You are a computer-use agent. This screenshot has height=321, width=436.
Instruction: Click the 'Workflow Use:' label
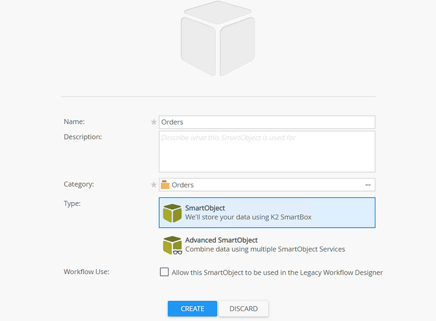click(87, 272)
